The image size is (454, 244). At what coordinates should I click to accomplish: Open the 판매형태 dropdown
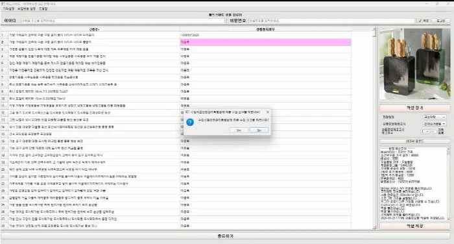[435, 117]
